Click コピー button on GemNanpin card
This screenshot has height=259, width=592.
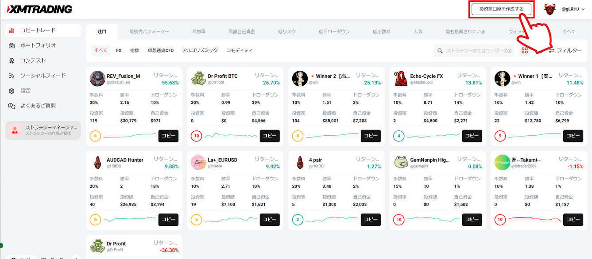point(472,220)
